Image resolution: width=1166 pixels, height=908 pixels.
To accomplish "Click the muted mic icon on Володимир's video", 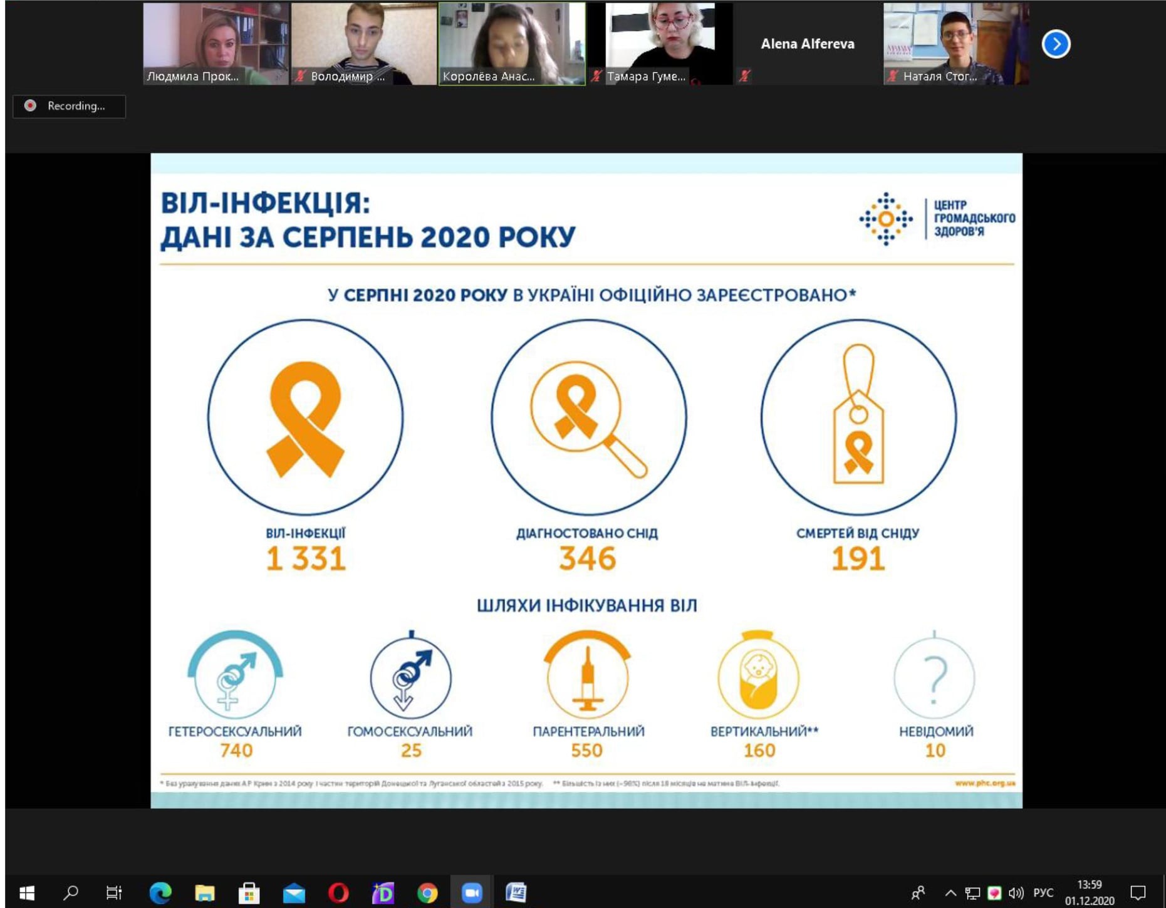I will pos(301,76).
